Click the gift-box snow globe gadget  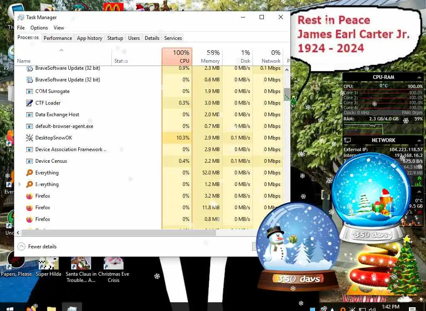(x=372, y=198)
